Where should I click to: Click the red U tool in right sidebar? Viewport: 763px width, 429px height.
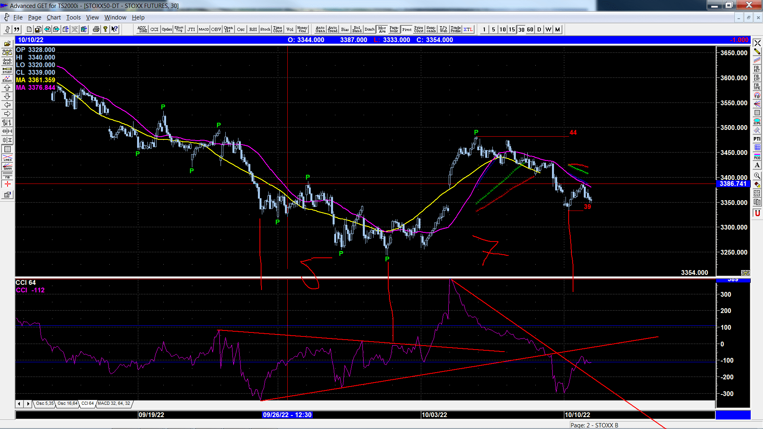[757, 213]
